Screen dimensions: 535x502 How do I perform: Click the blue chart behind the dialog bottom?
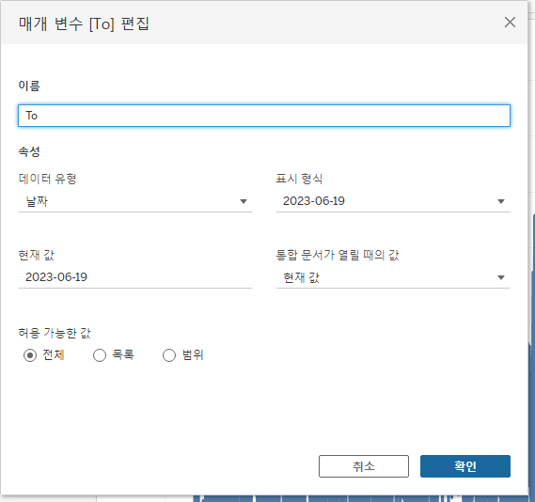pos(362,498)
